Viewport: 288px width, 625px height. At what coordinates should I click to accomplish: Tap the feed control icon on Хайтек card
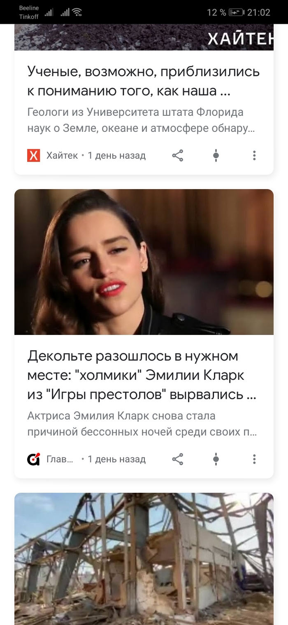[216, 155]
